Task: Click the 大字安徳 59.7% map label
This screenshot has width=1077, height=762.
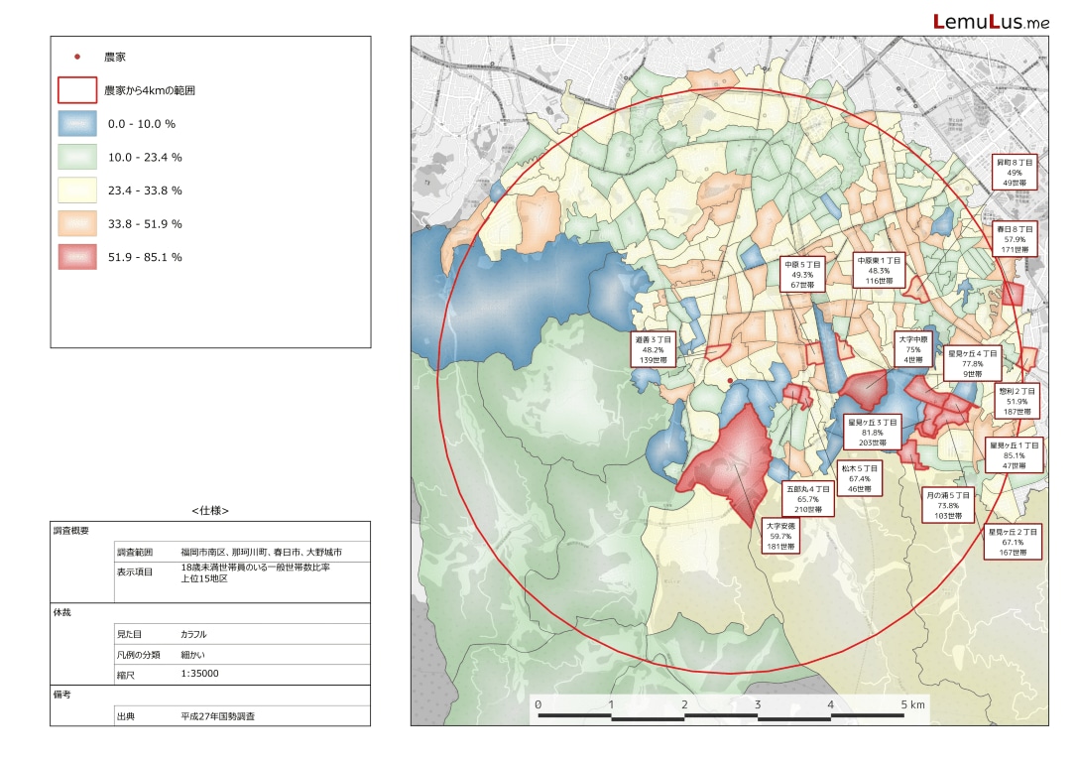Action: tap(780, 536)
